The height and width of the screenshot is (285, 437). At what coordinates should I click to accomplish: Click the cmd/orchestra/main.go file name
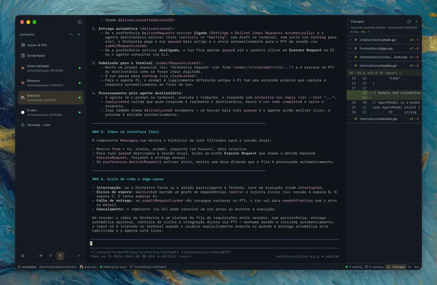point(377,40)
